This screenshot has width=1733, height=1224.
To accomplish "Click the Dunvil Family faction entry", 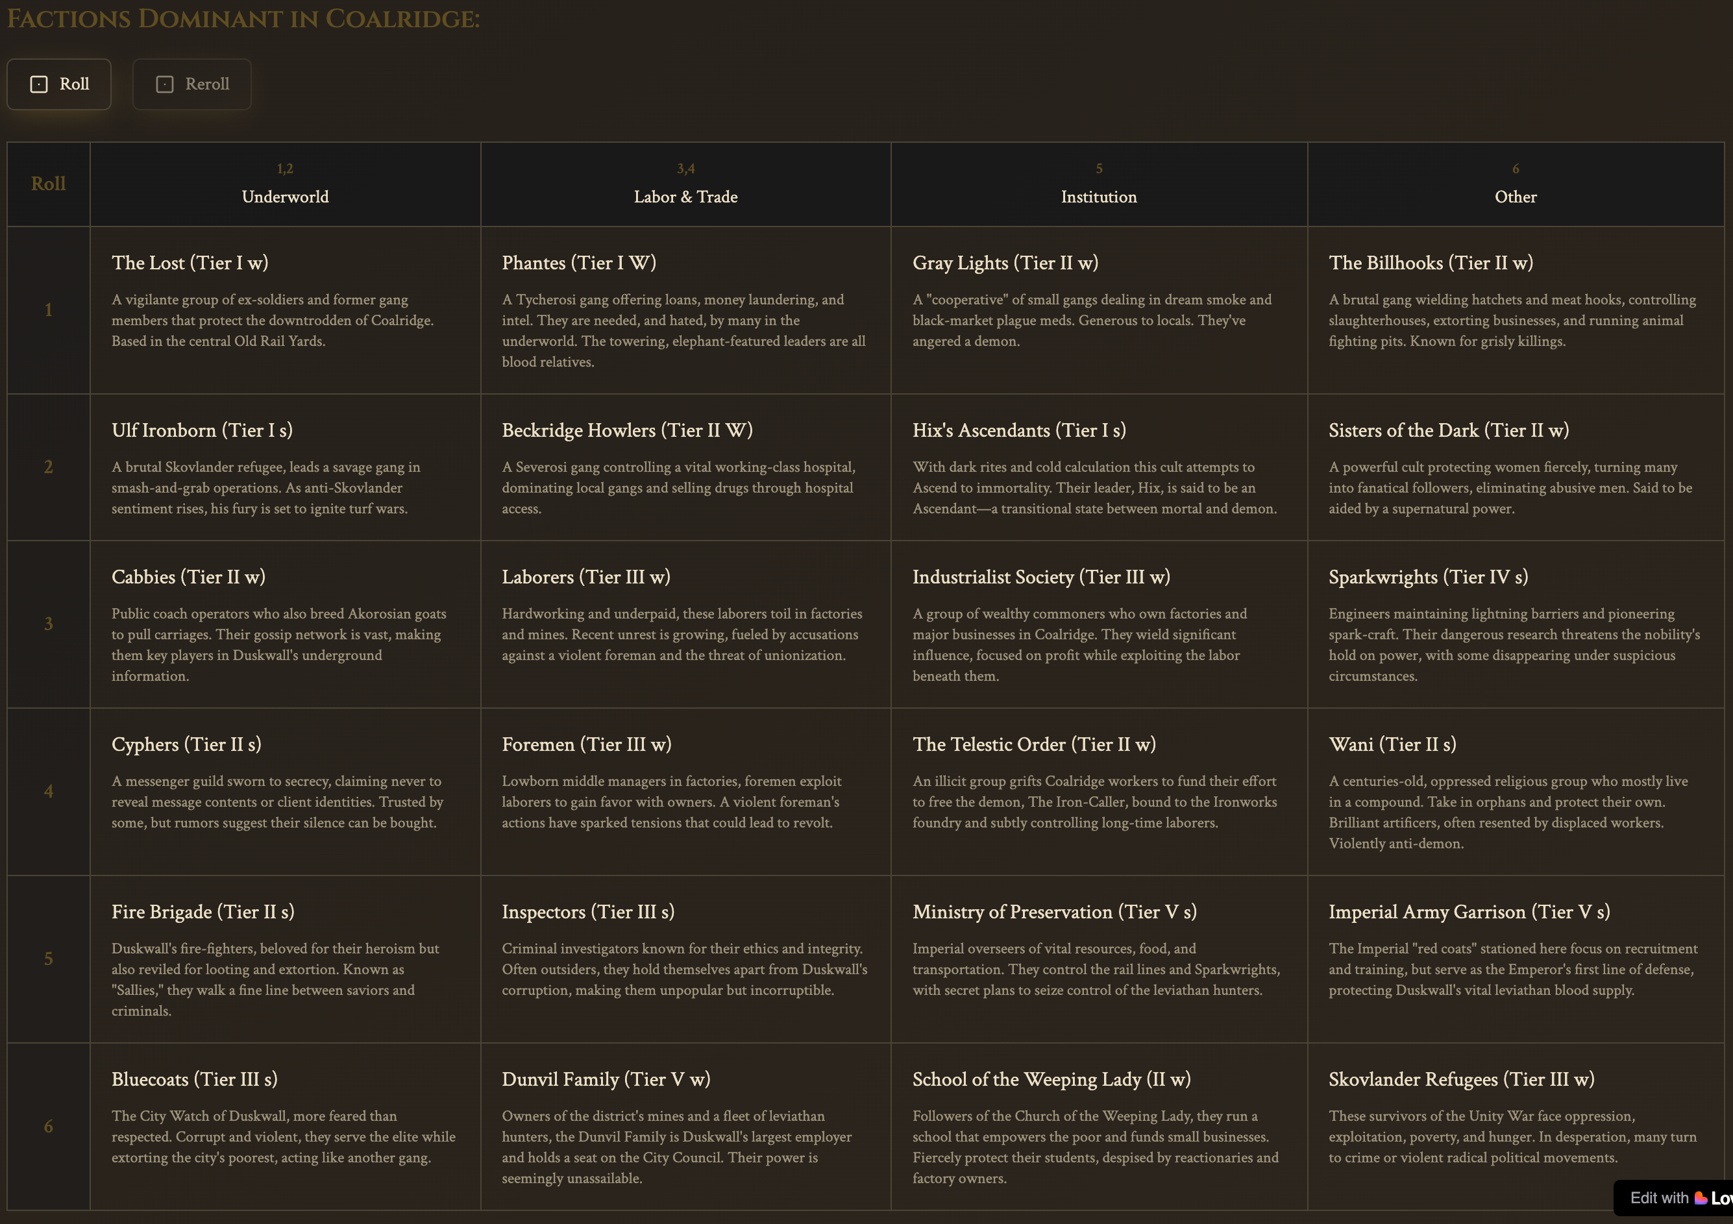I will coord(685,1126).
